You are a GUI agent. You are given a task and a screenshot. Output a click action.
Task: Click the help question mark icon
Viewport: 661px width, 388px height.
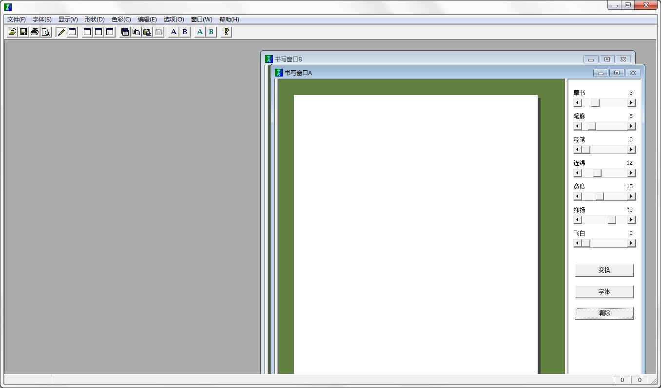pos(226,32)
